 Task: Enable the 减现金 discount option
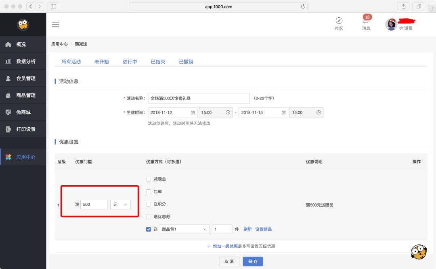click(149, 179)
